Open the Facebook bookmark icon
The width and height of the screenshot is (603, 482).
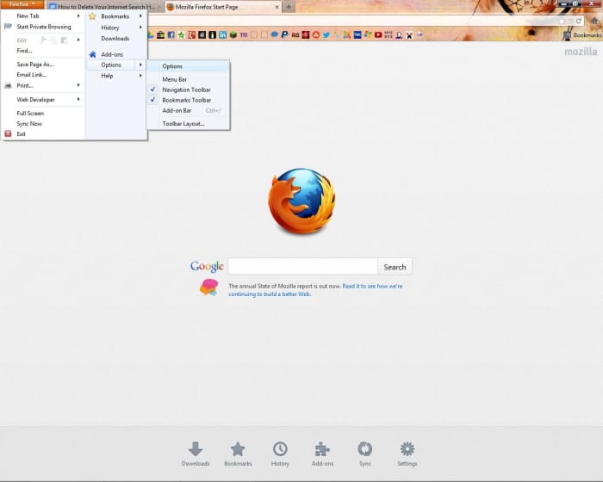coord(171,35)
